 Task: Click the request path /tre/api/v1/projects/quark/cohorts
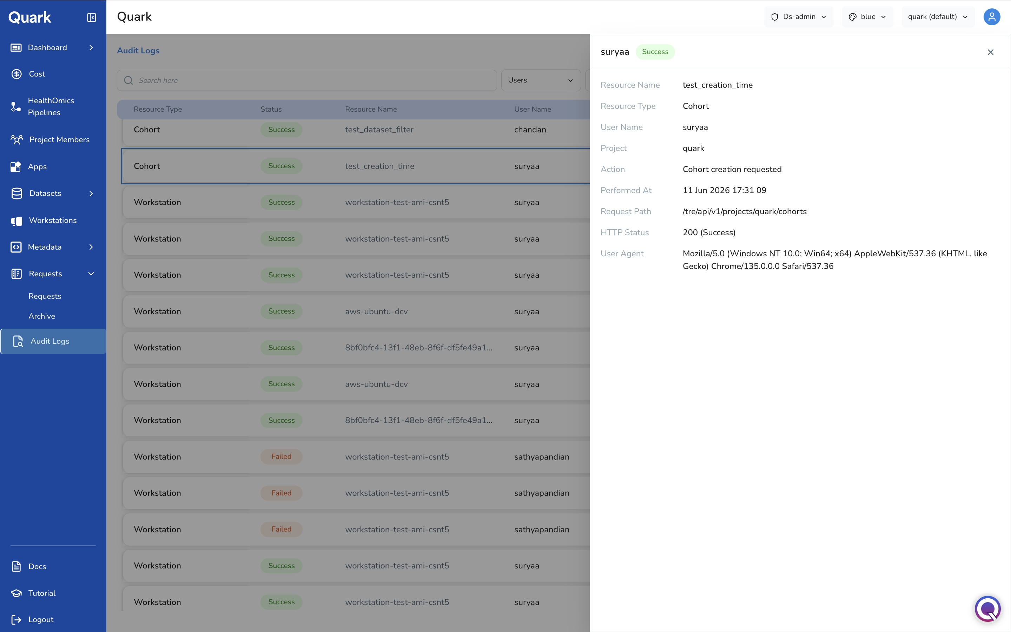pos(745,211)
